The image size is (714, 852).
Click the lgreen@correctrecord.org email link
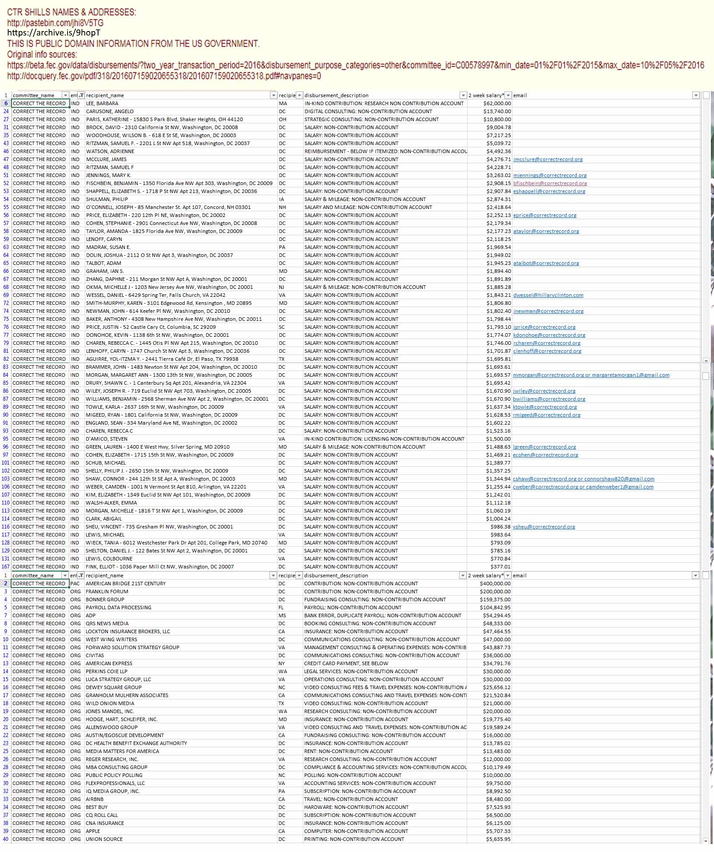point(544,447)
